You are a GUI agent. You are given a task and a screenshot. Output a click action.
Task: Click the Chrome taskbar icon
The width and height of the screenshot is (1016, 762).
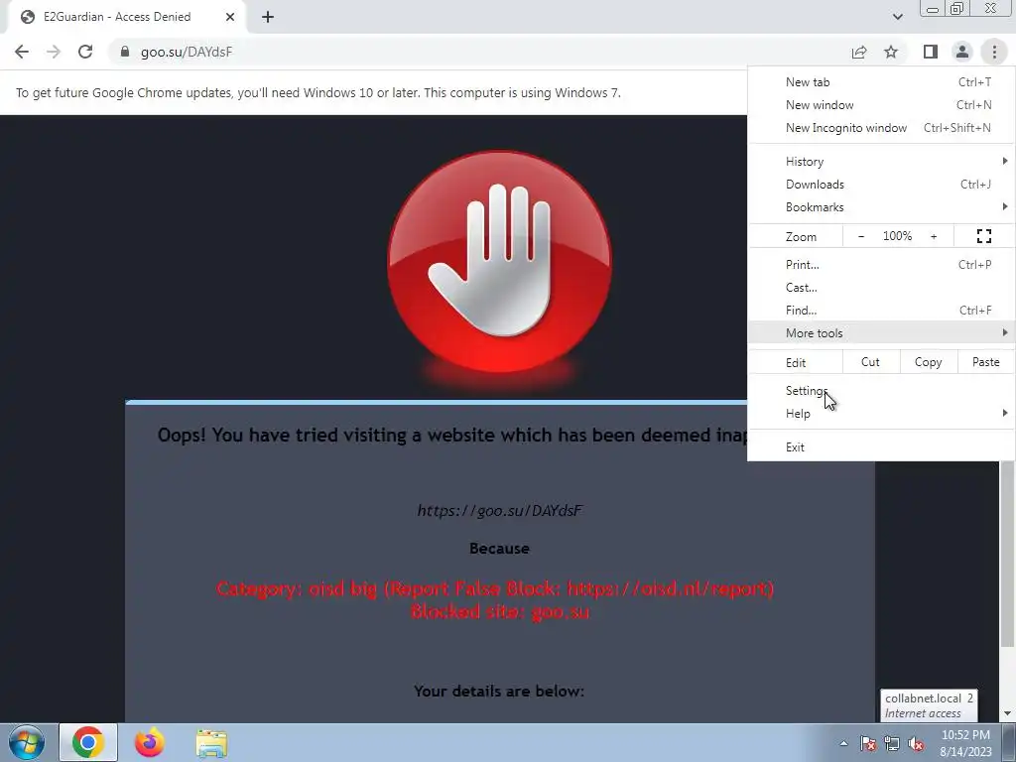coord(88,742)
